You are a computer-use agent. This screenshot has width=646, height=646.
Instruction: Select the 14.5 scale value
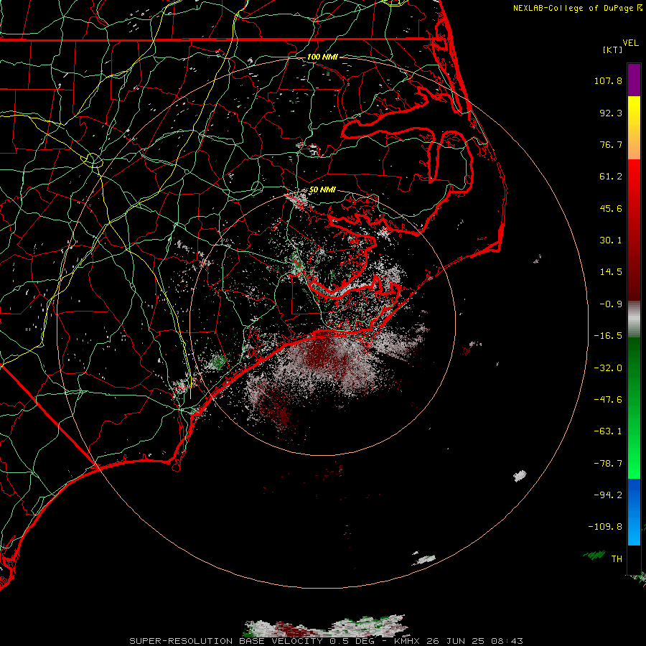[x=611, y=272]
